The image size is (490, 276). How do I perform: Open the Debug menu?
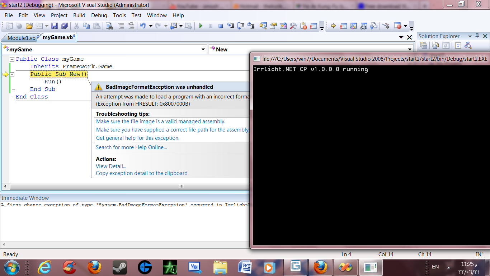[x=99, y=15]
